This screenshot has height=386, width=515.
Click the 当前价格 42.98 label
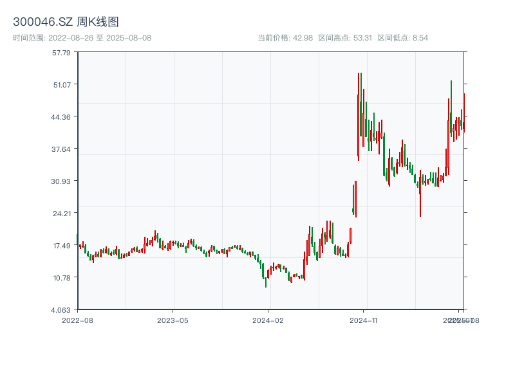coord(285,38)
